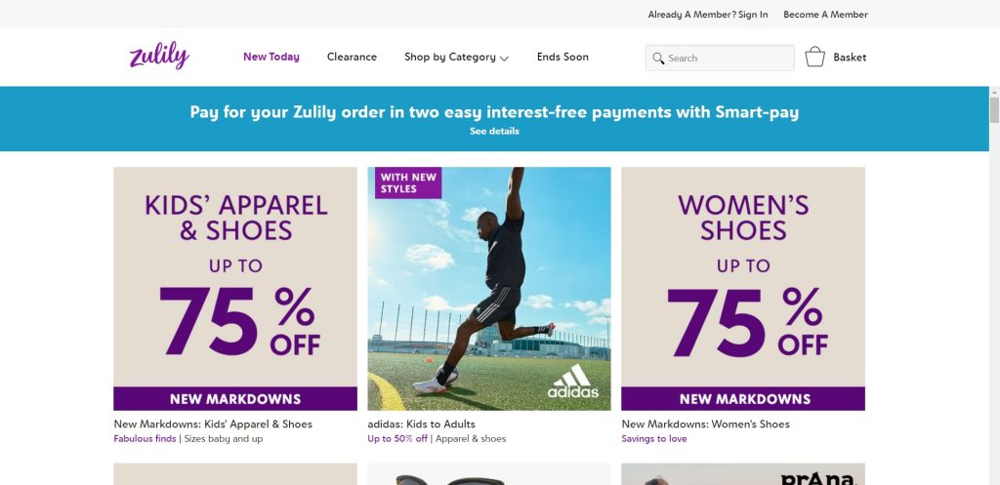Expand the Shop by Category dropdown
The image size is (1000, 485).
coord(456,58)
